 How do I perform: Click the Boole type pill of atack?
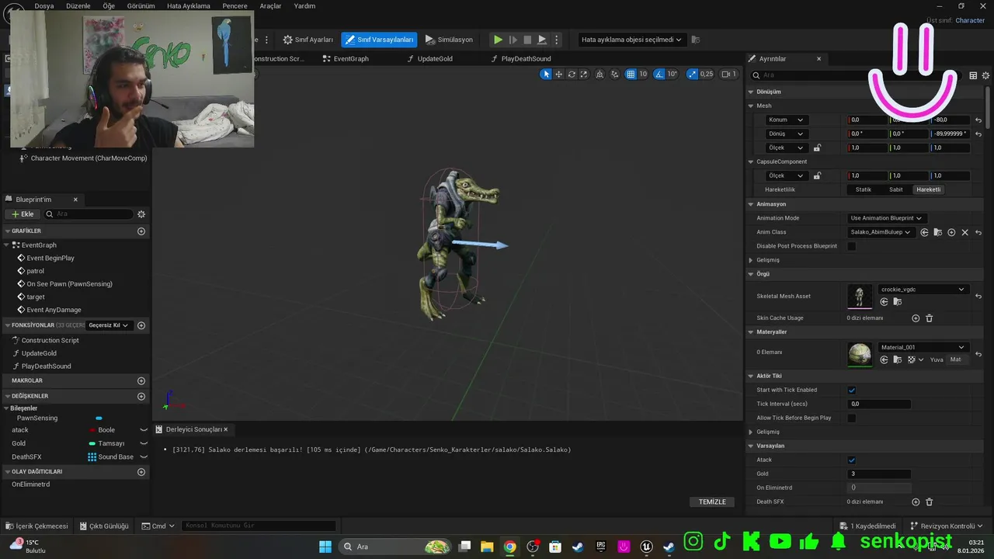[x=92, y=430]
